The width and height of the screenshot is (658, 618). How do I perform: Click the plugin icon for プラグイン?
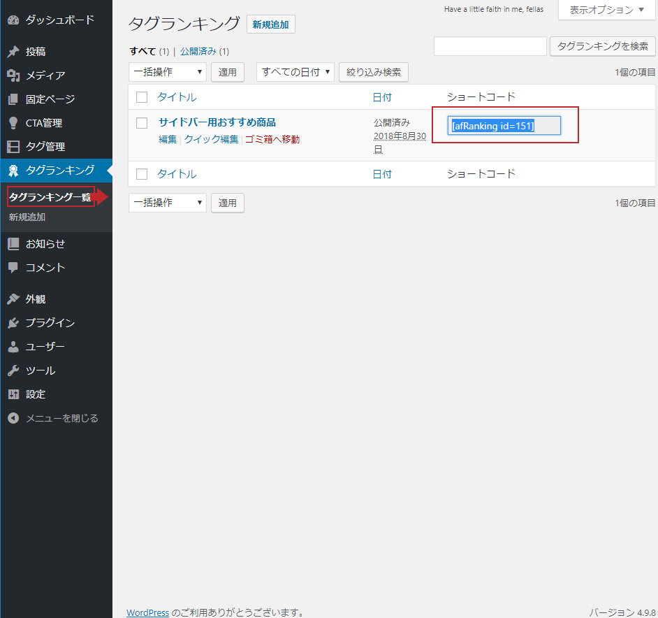click(13, 323)
